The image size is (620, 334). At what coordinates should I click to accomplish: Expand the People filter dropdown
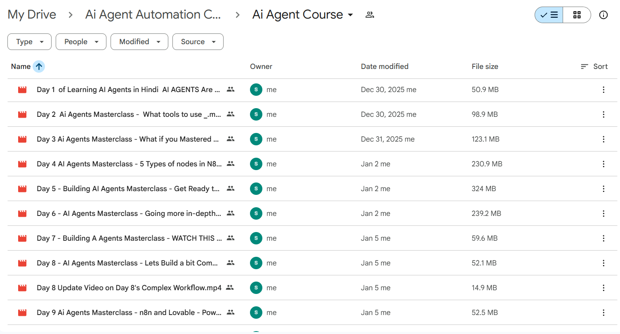click(x=81, y=42)
